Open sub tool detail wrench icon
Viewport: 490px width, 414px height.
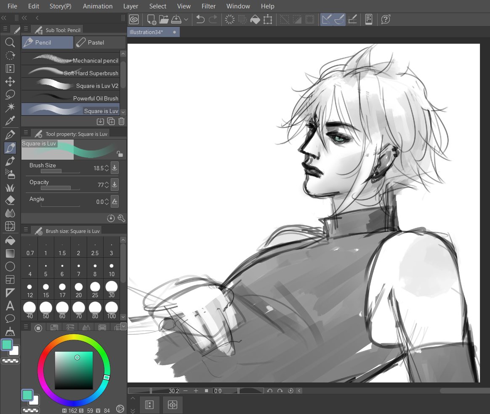[x=122, y=219]
